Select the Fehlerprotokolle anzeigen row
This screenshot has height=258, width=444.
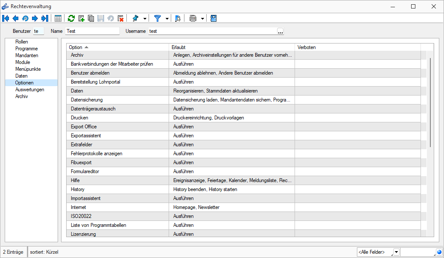point(243,154)
